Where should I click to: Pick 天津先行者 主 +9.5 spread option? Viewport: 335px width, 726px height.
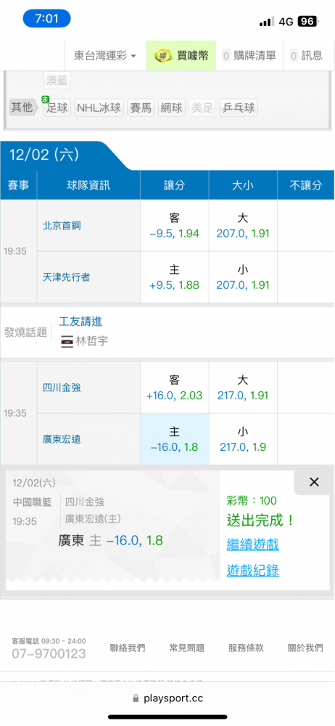coord(175,277)
